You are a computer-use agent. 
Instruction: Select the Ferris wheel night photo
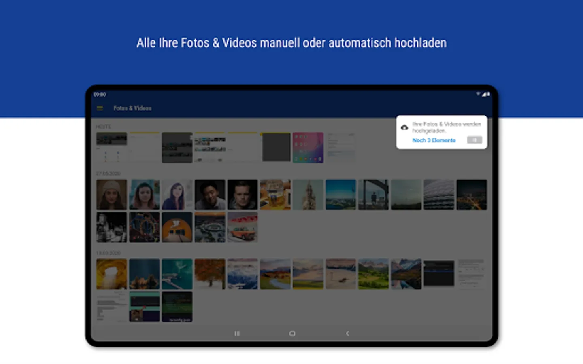tap(144, 227)
